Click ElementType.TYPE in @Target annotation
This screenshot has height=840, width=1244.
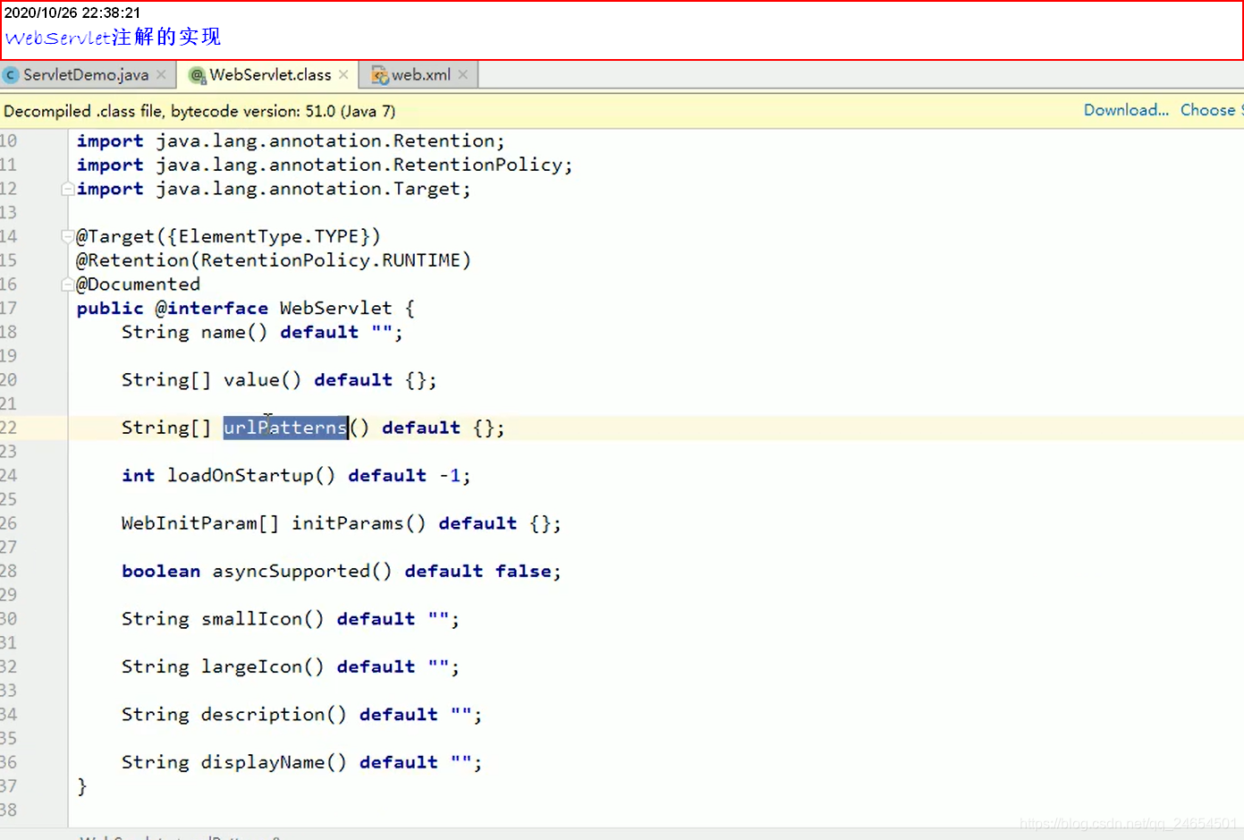point(268,237)
